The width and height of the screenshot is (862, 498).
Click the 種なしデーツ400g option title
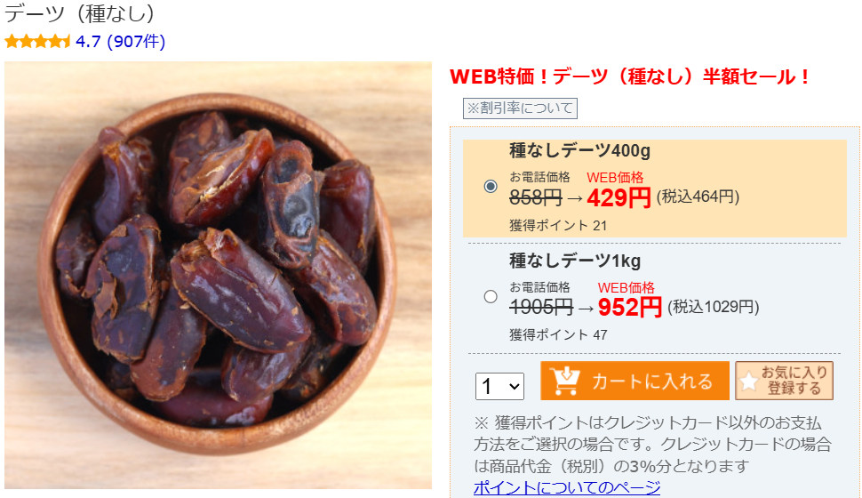tap(579, 150)
